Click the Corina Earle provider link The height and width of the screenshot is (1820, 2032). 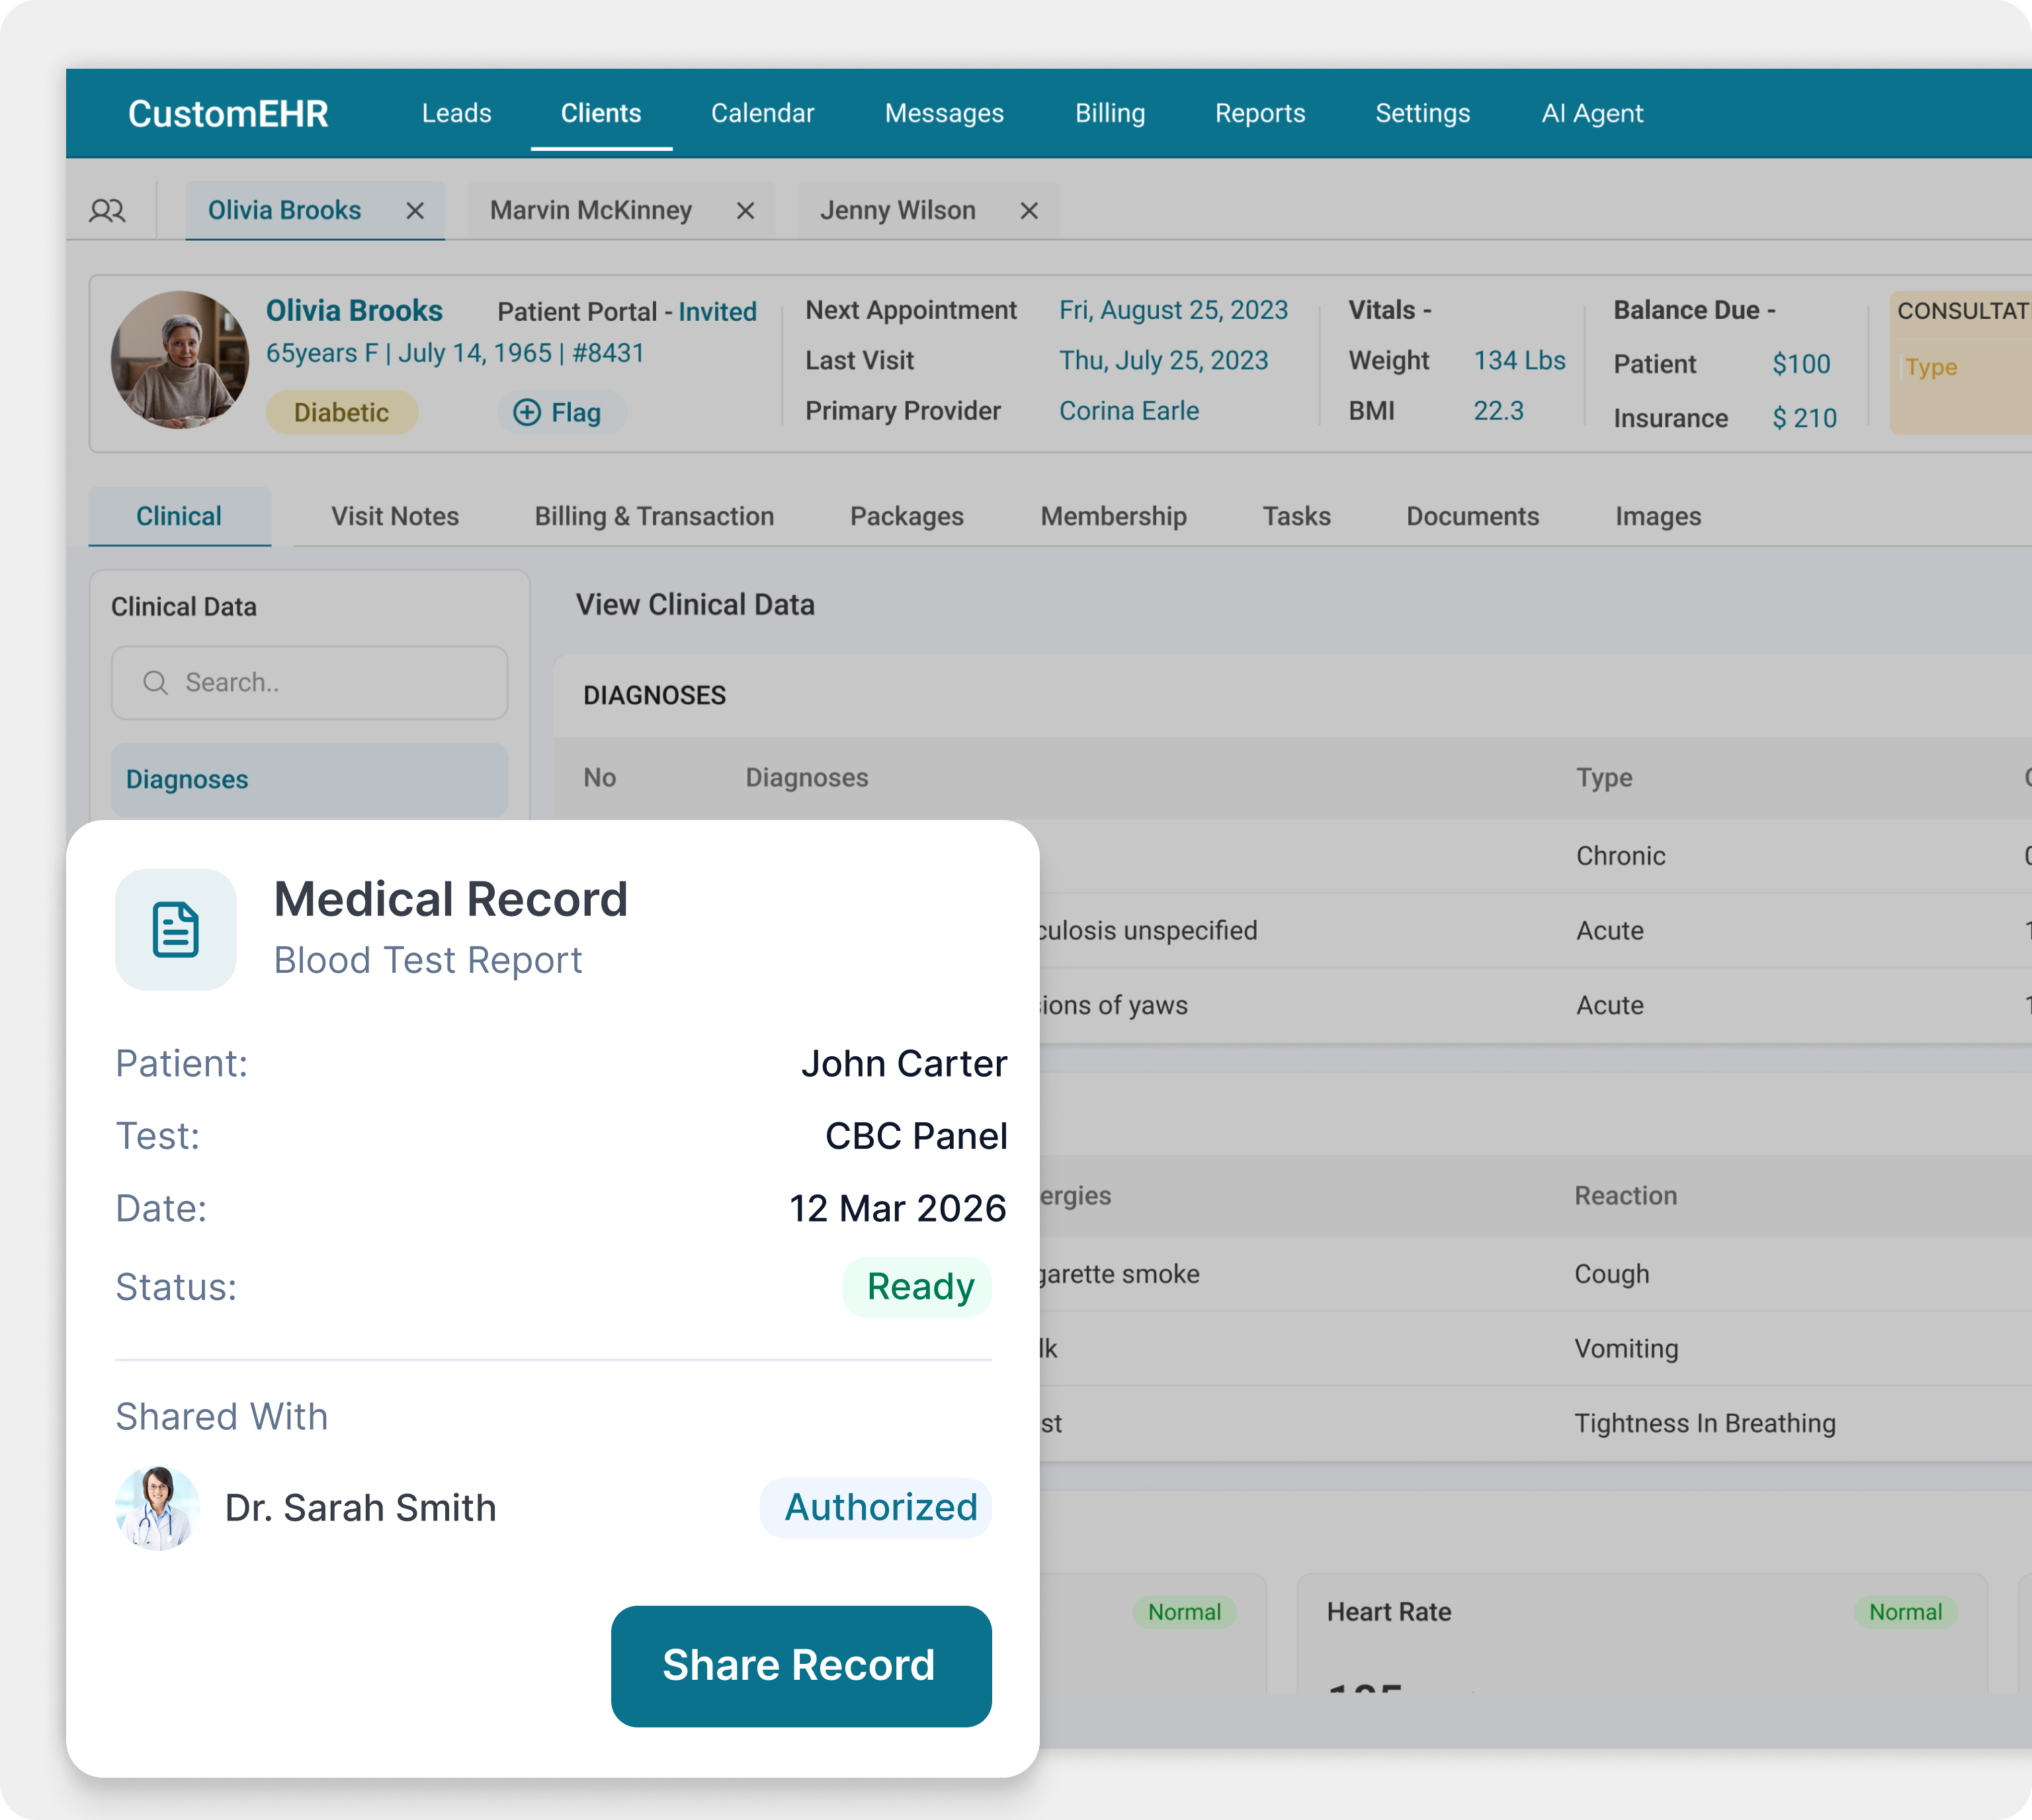pyautogui.click(x=1129, y=411)
